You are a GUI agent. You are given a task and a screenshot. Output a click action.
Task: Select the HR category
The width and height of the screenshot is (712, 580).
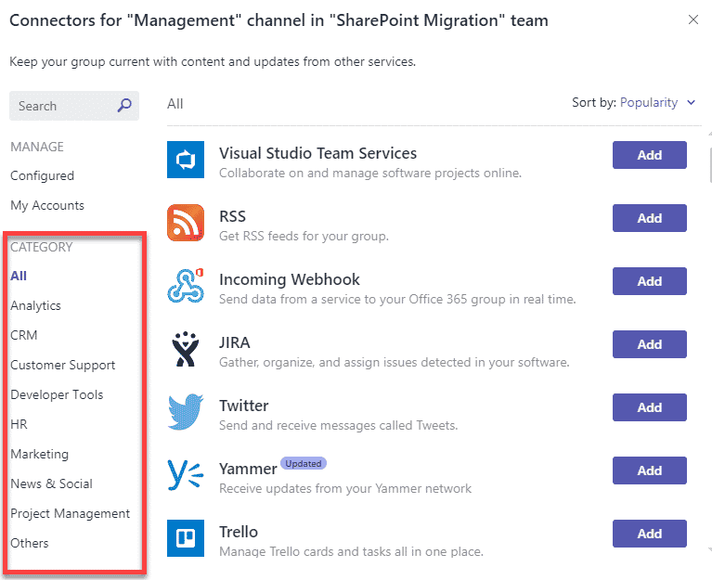tap(19, 424)
